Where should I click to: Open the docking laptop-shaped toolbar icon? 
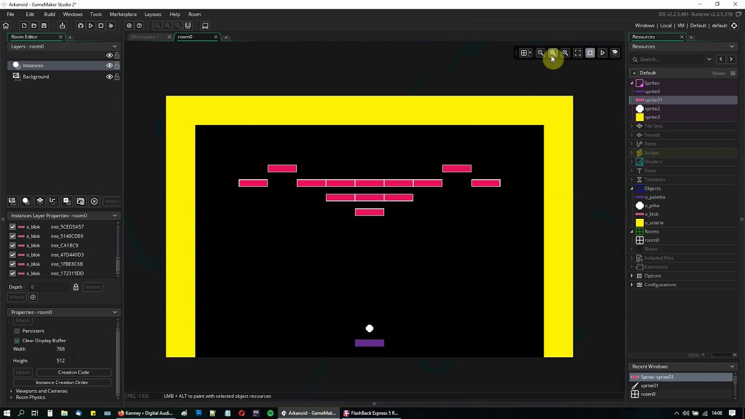[x=205, y=26]
